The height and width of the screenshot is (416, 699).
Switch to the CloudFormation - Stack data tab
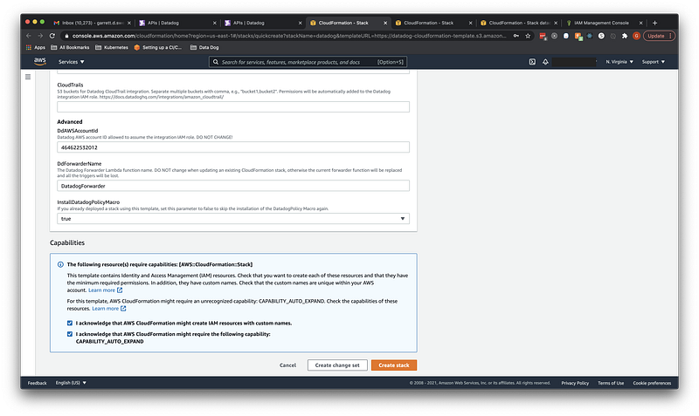point(518,23)
